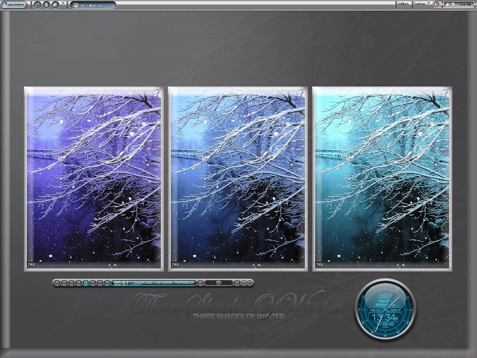Screen dimensions: 477x358
Task: Open the security shield tray icon
Action: pyautogui.click(x=453, y=5)
